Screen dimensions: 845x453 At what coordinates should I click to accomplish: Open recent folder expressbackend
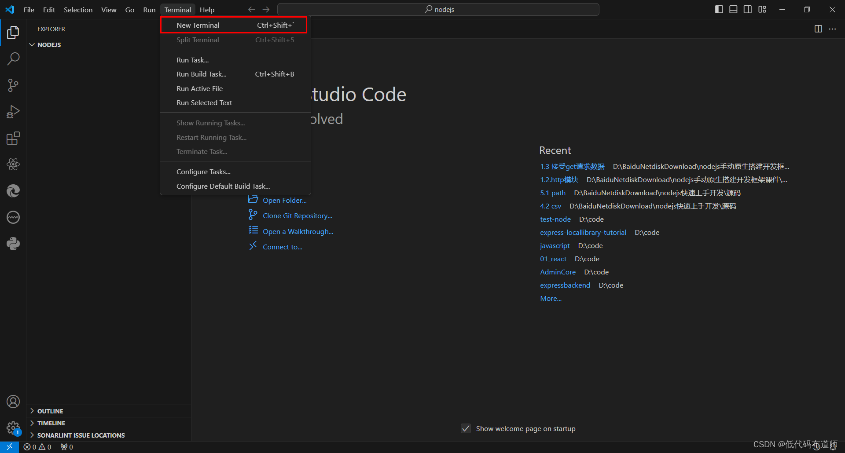(x=565, y=285)
